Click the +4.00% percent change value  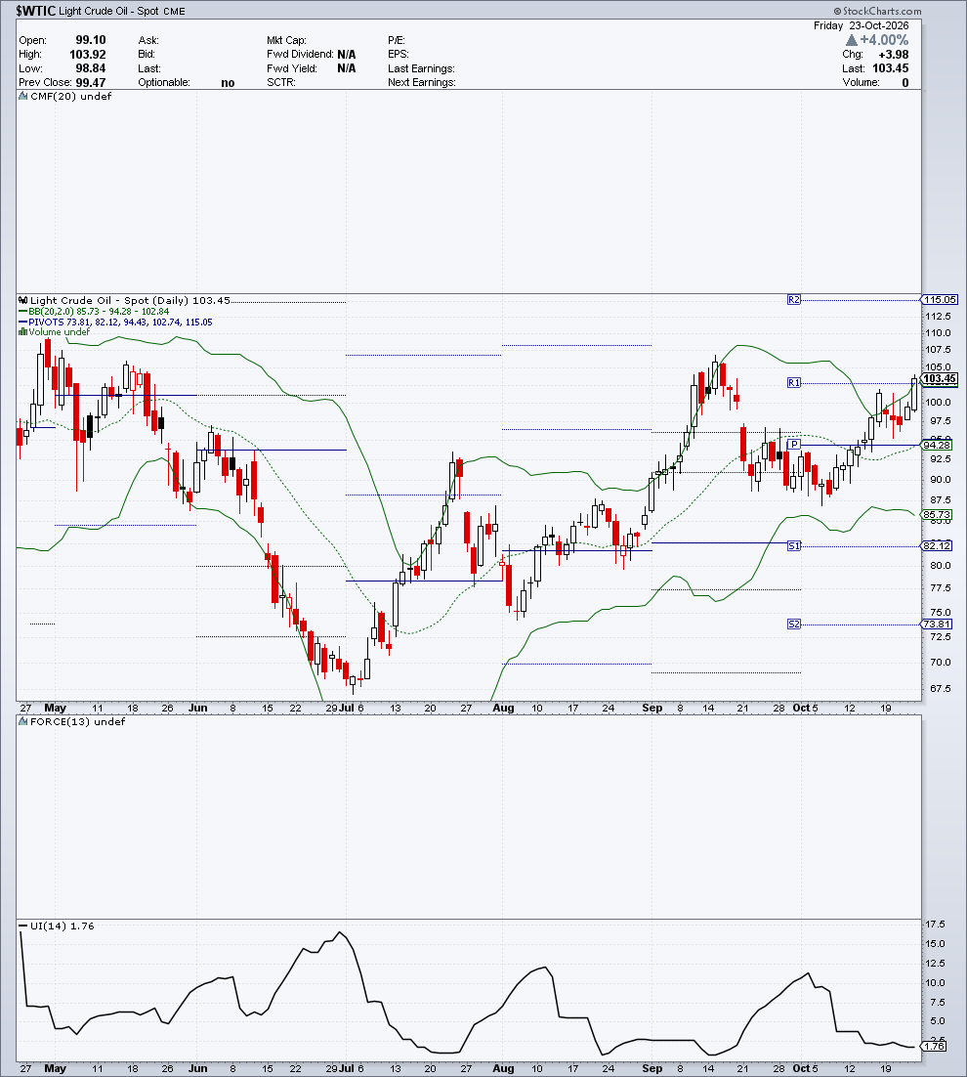884,40
